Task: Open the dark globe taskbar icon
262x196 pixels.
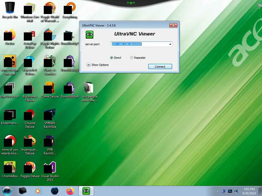Action: tap(55, 191)
